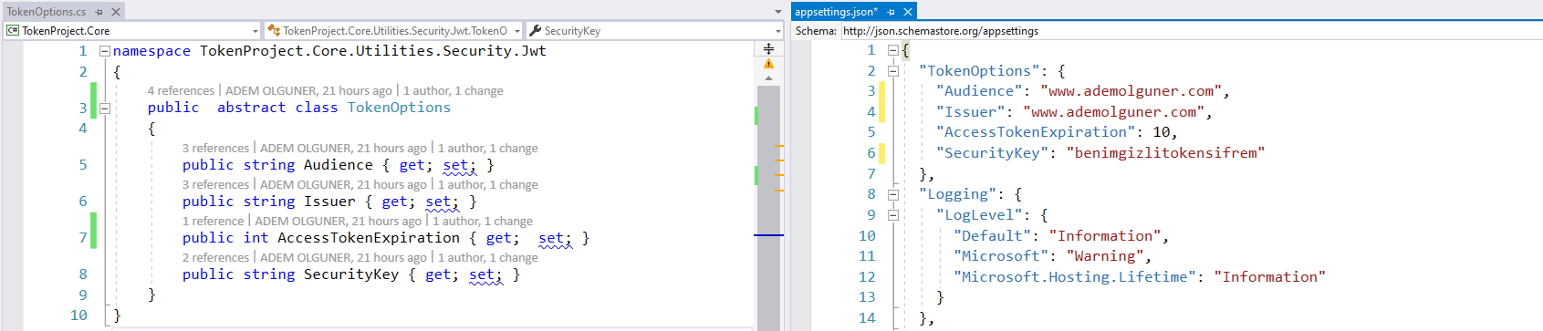This screenshot has height=331, width=1543.
Task: Click the class name 'TokenOptions' on line 3
Action: [x=399, y=108]
